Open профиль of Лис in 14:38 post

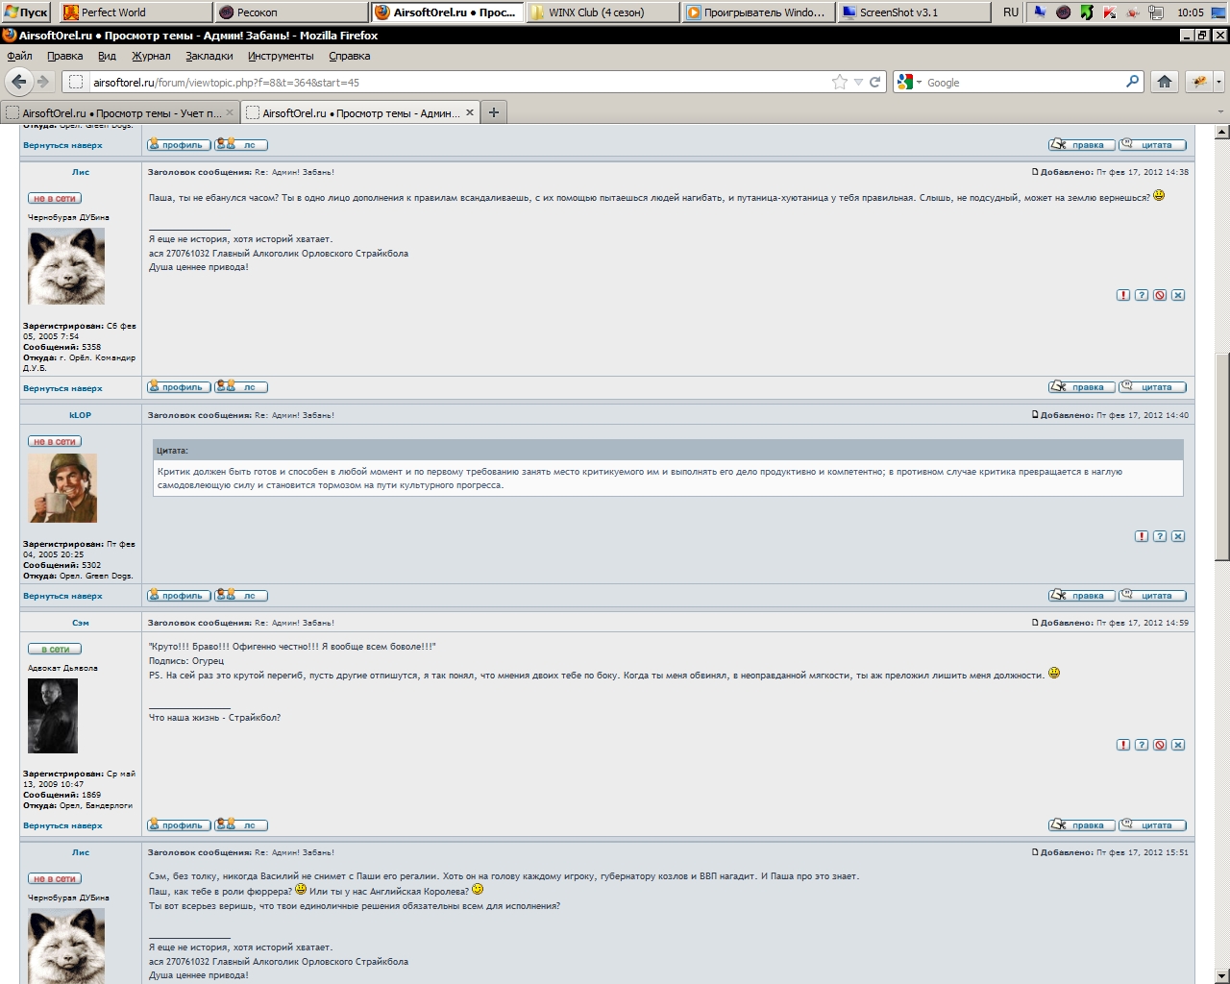point(180,387)
